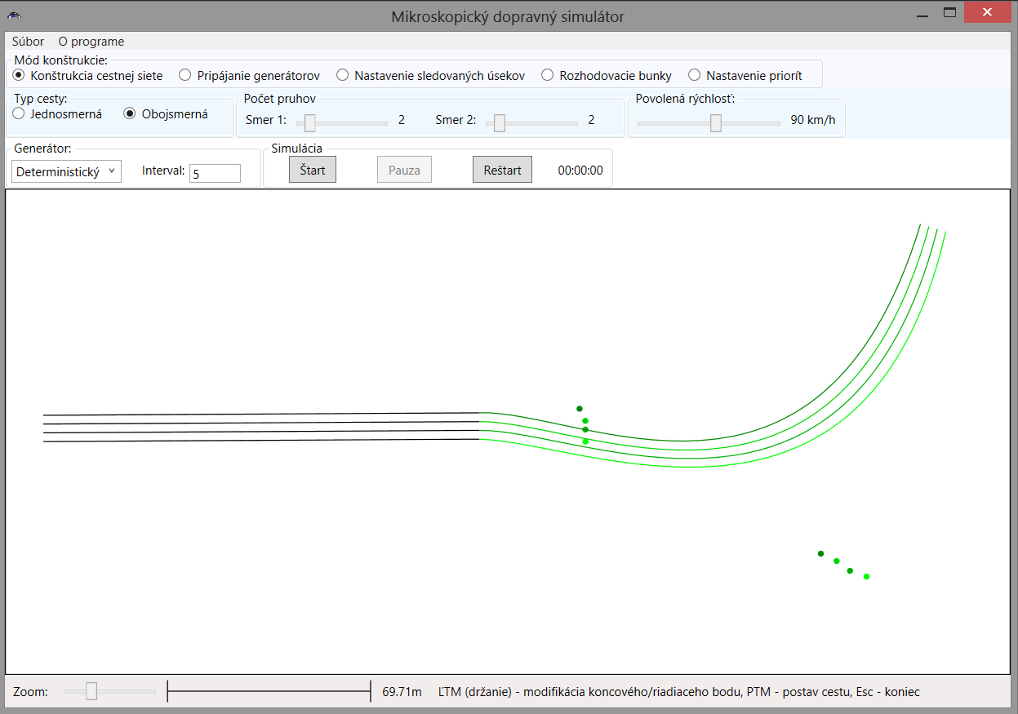Click the Interval input field
The image size is (1018, 714).
(x=215, y=173)
